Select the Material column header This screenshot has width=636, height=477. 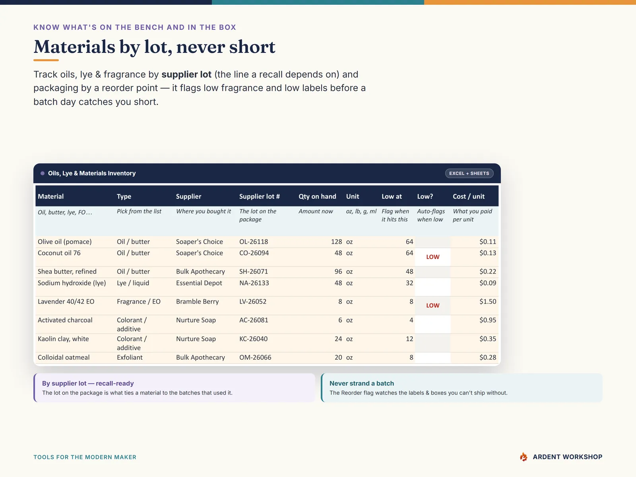coord(51,196)
